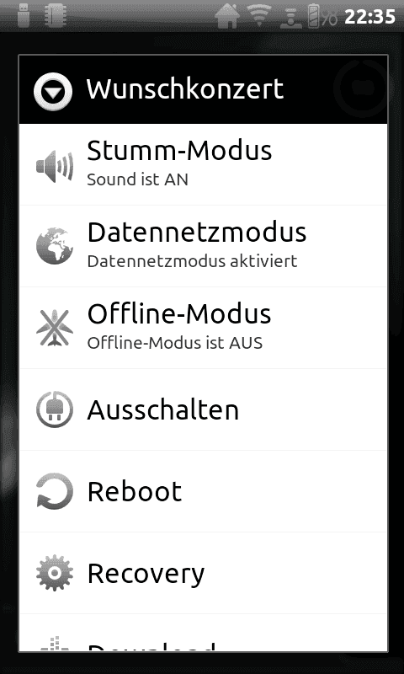Image resolution: width=404 pixels, height=674 pixels.
Task: Choose the cut-off Download option
Action: 203,633
